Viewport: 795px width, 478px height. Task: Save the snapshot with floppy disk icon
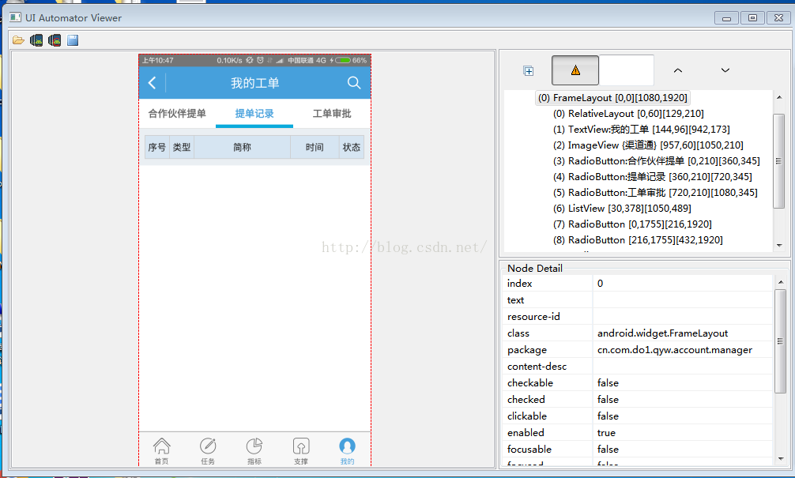73,40
